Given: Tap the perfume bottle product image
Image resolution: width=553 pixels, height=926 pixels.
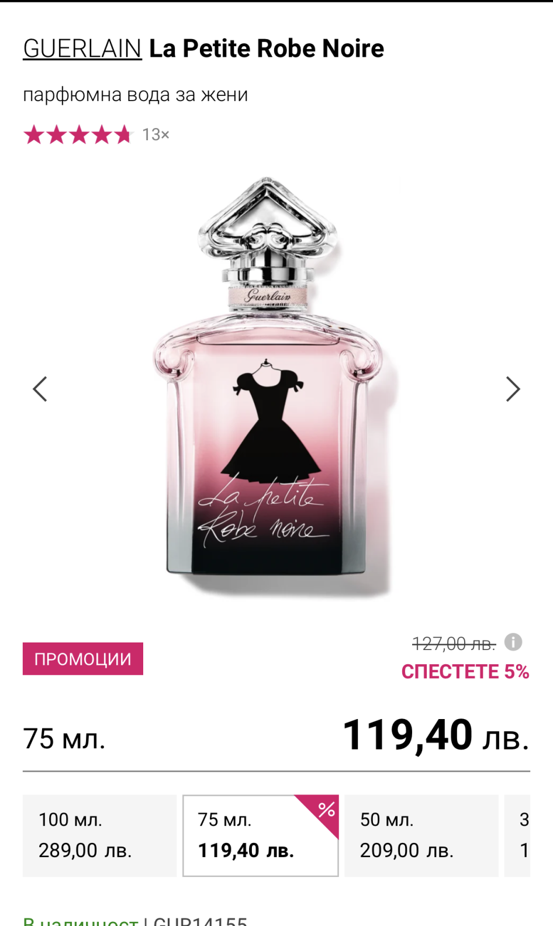Looking at the screenshot, I should pyautogui.click(x=269, y=386).
